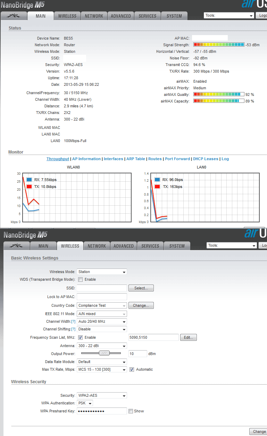Open the Throughput monitor link
The width and height of the screenshot is (267, 436).
tap(58, 159)
